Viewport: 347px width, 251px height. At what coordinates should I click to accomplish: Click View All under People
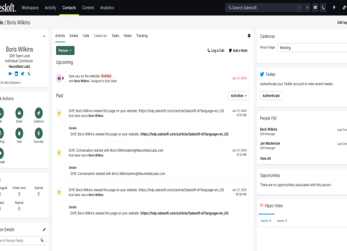(265, 158)
